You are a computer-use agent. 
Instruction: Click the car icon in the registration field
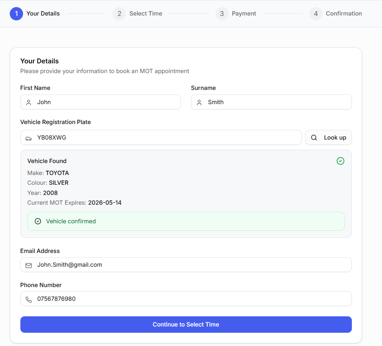click(x=28, y=137)
